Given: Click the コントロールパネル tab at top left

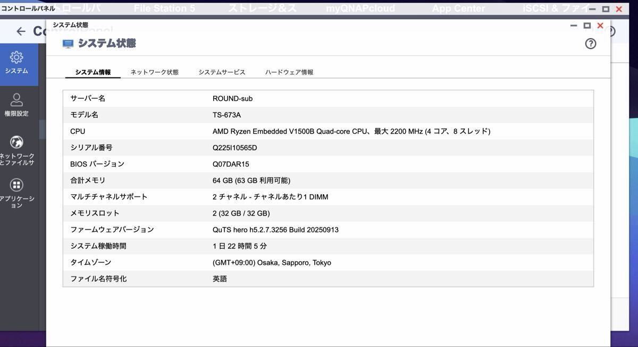Looking at the screenshot, I should pos(28,8).
